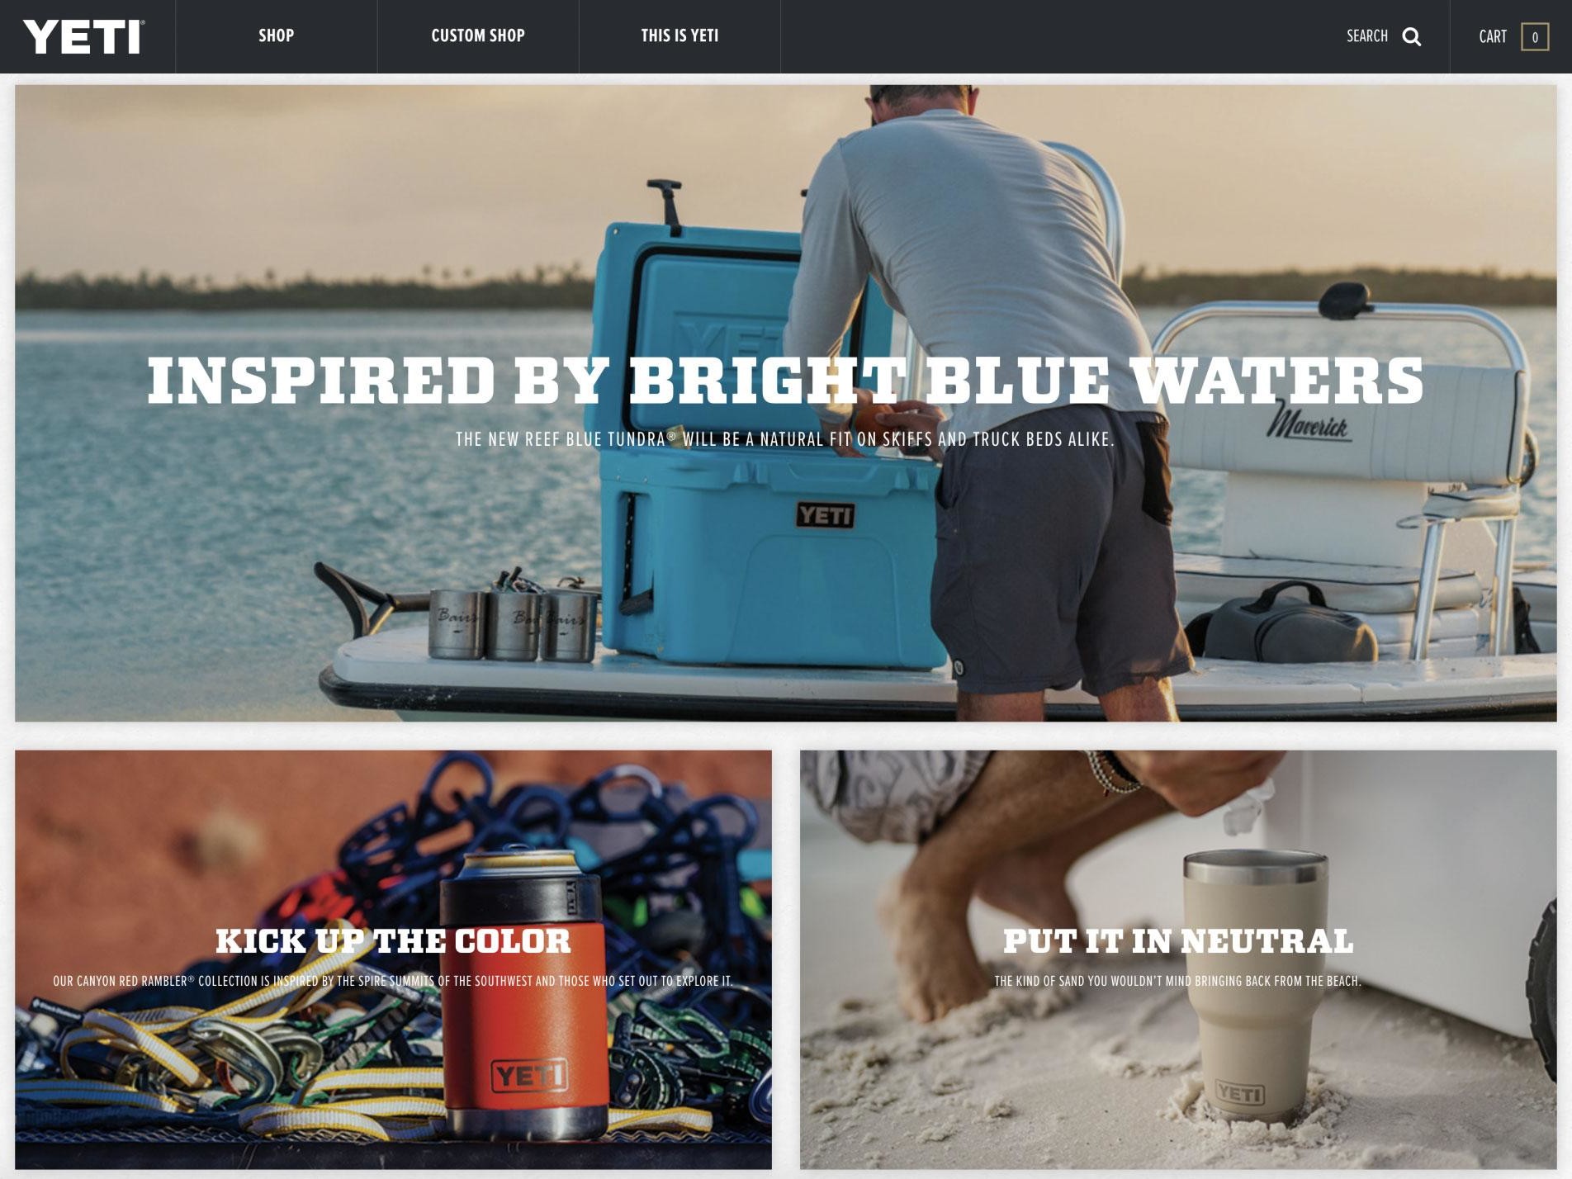The height and width of the screenshot is (1179, 1572).
Task: Open the This Is YETI menu
Action: 679,36
